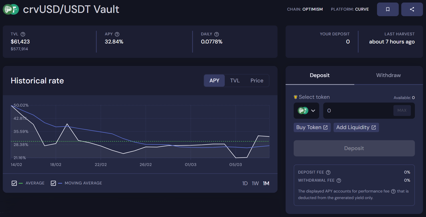Share the vault via share icon
Viewport: 426px width, 217px height.
tap(412, 9)
